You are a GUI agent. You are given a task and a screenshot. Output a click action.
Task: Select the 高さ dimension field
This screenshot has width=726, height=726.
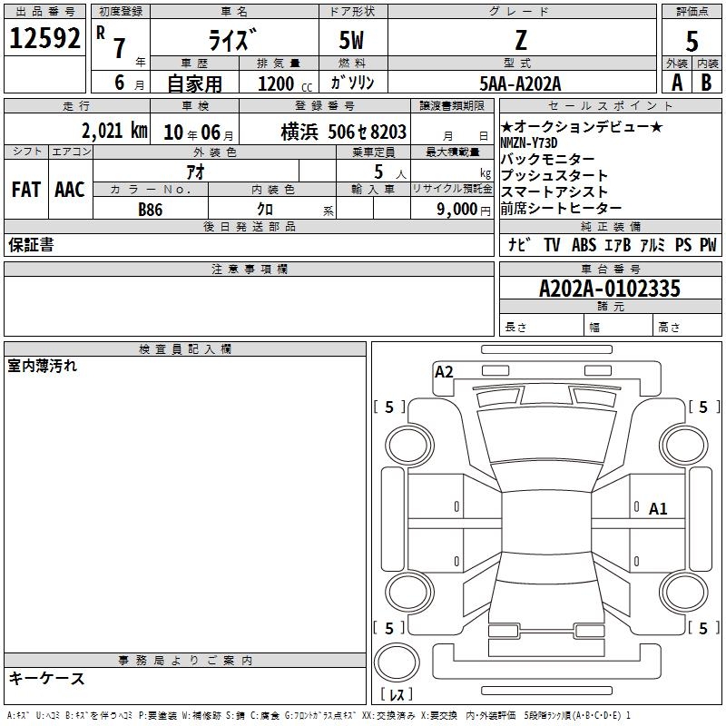[x=687, y=327]
